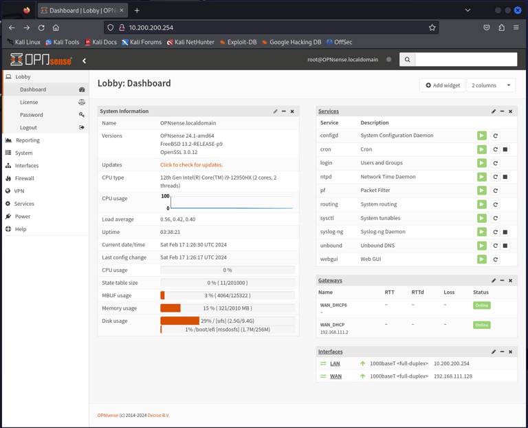
Task: Open the Password page
Action: tap(45, 115)
